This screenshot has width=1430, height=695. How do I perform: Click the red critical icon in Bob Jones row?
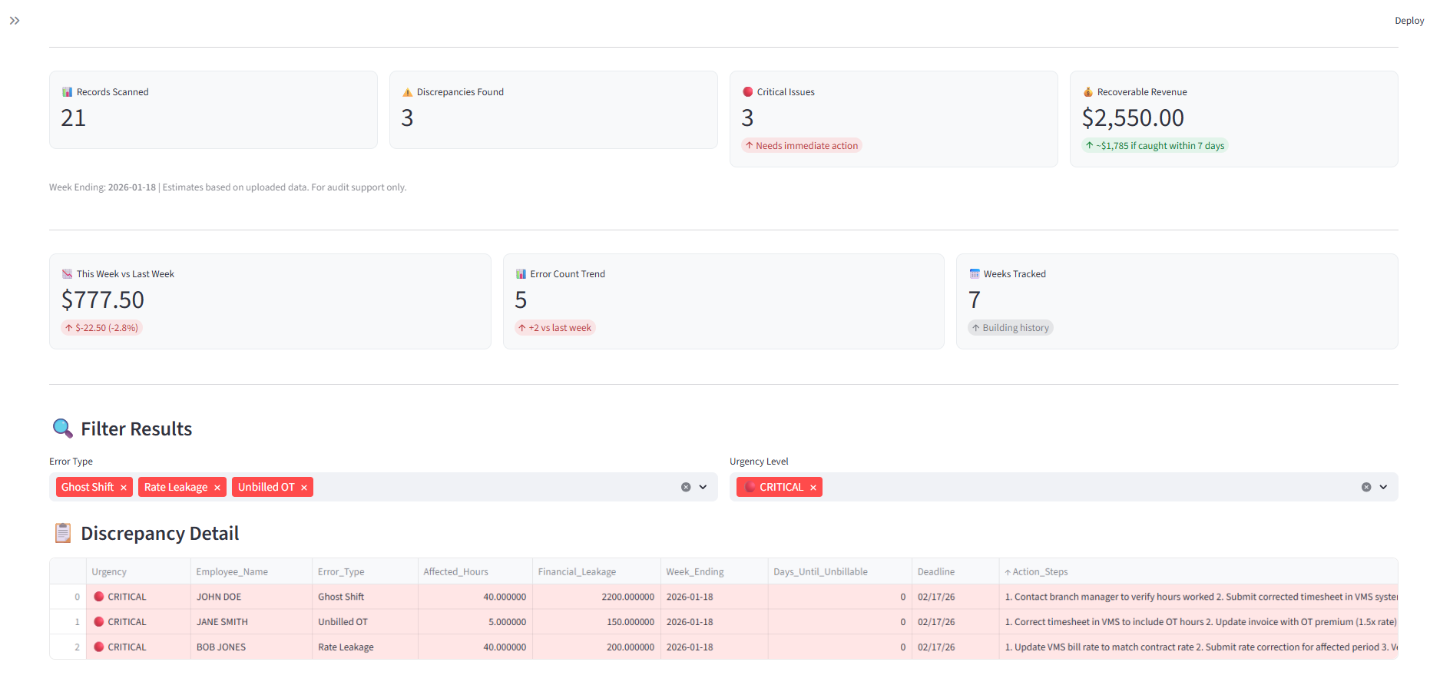point(99,647)
